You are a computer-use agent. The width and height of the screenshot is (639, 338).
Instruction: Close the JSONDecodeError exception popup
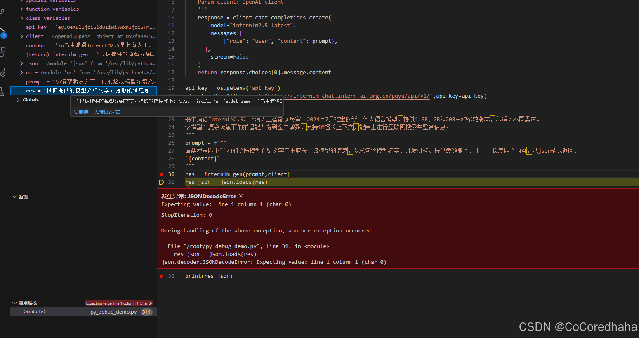click(241, 196)
